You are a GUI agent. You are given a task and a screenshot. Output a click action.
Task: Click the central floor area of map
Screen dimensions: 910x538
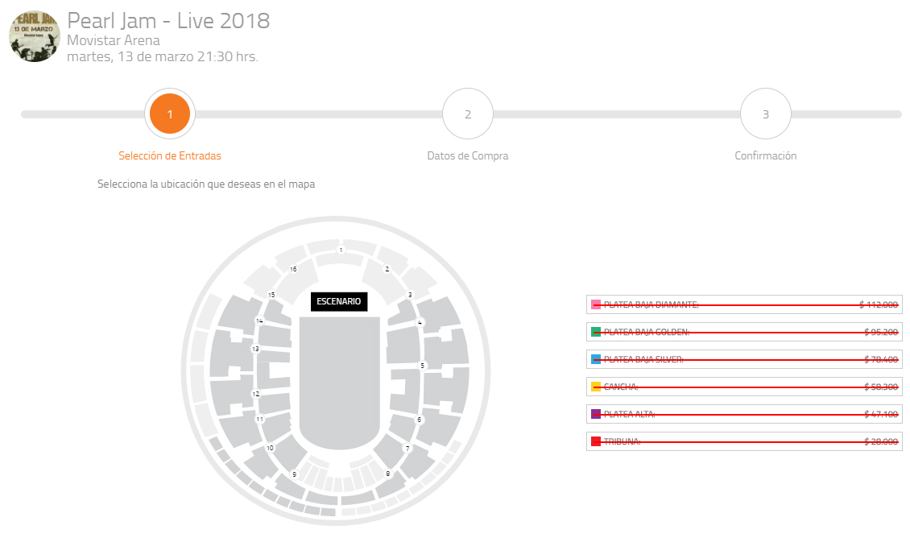(x=339, y=379)
